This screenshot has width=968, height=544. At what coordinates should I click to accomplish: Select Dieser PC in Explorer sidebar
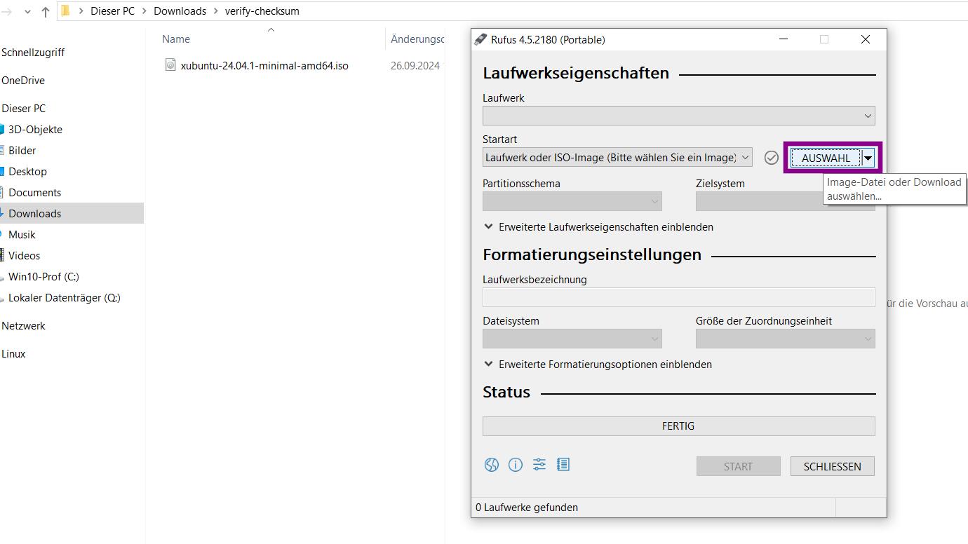pos(24,109)
